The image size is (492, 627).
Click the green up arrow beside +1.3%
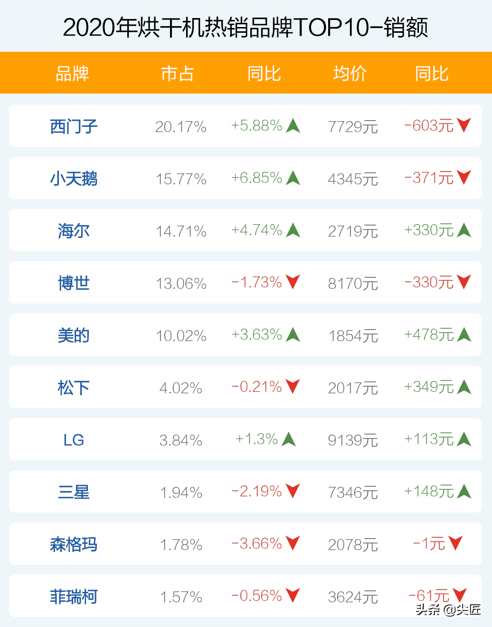coord(289,439)
